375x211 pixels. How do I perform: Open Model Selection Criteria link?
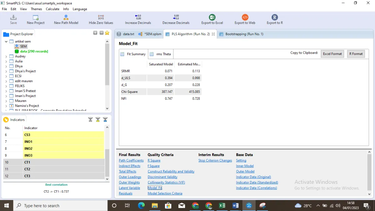click(165, 193)
